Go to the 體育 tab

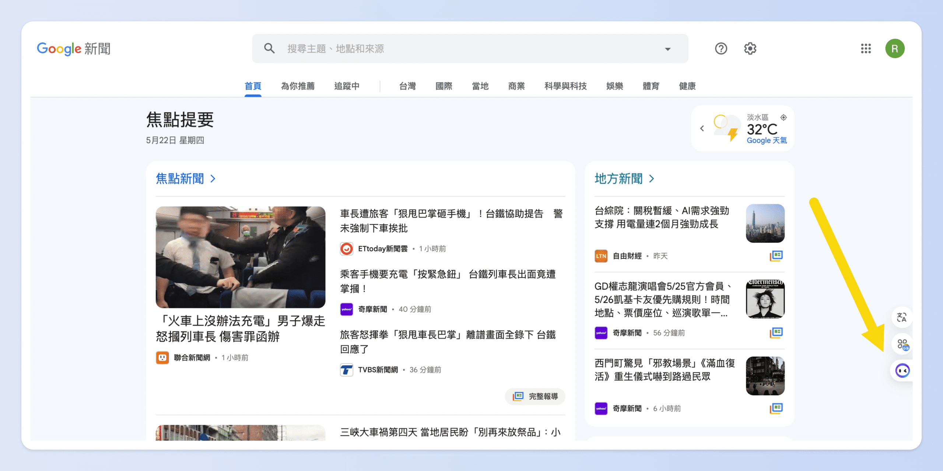[x=651, y=86]
